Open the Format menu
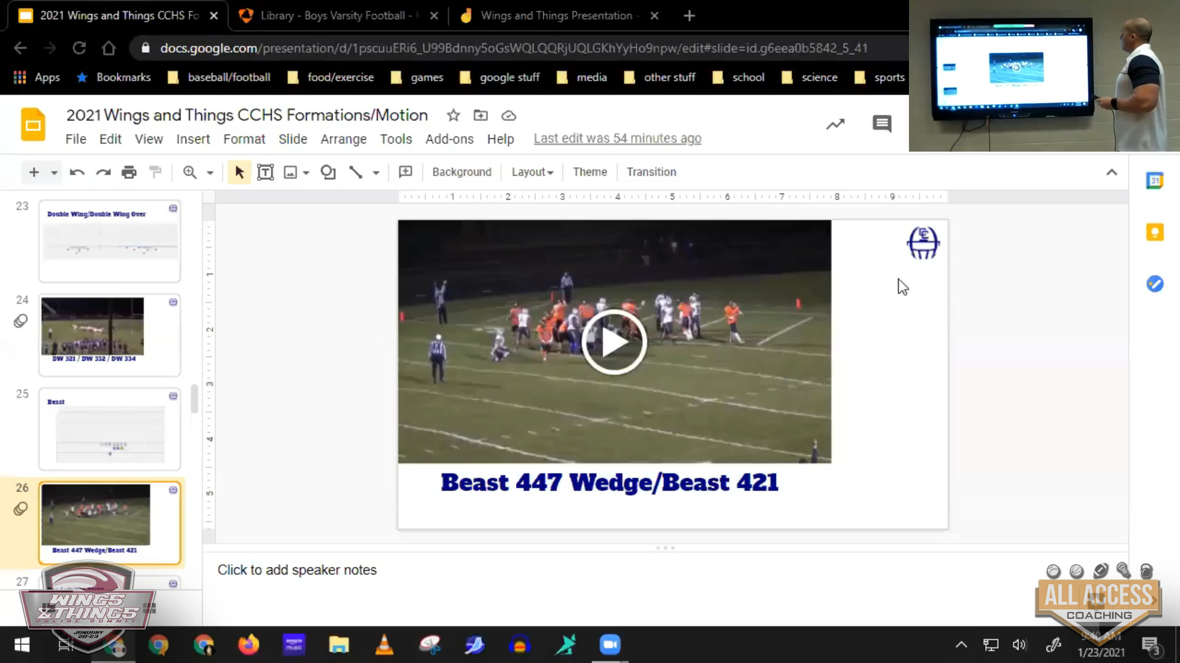 coord(244,139)
